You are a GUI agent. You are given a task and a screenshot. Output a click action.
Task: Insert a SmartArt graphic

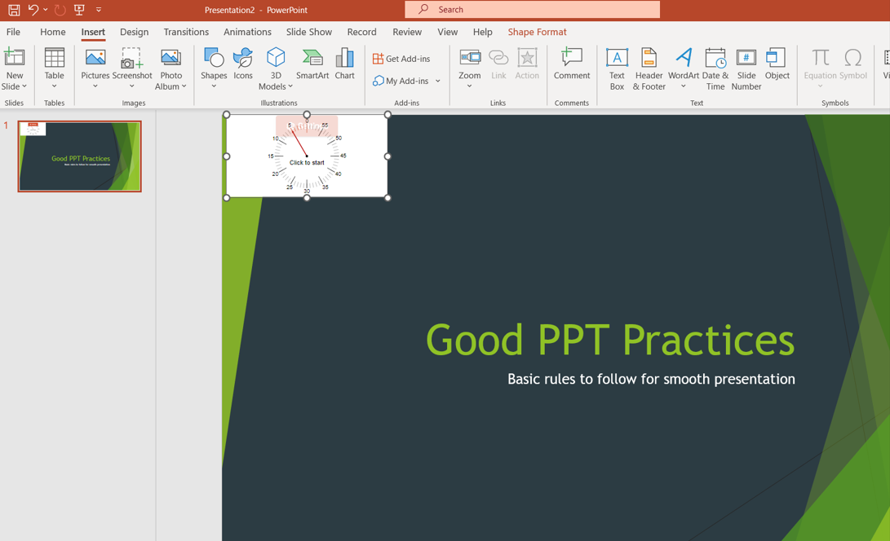(x=312, y=64)
